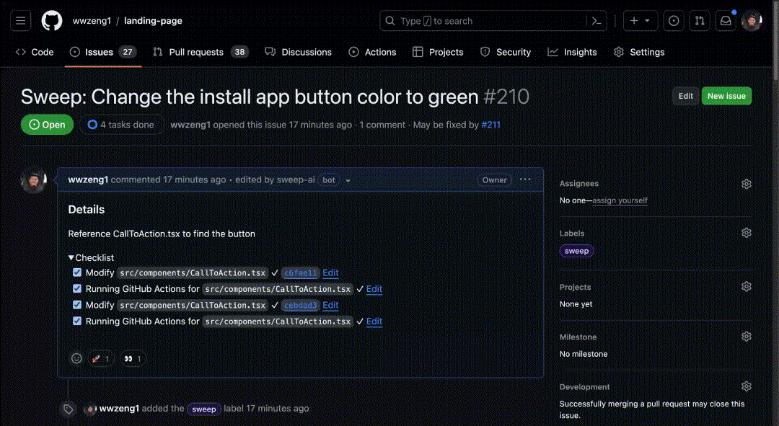Toggle the eyes reaction

133,358
